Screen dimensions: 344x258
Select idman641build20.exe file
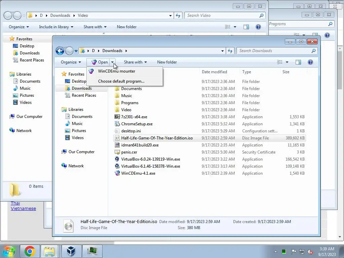tap(140, 145)
